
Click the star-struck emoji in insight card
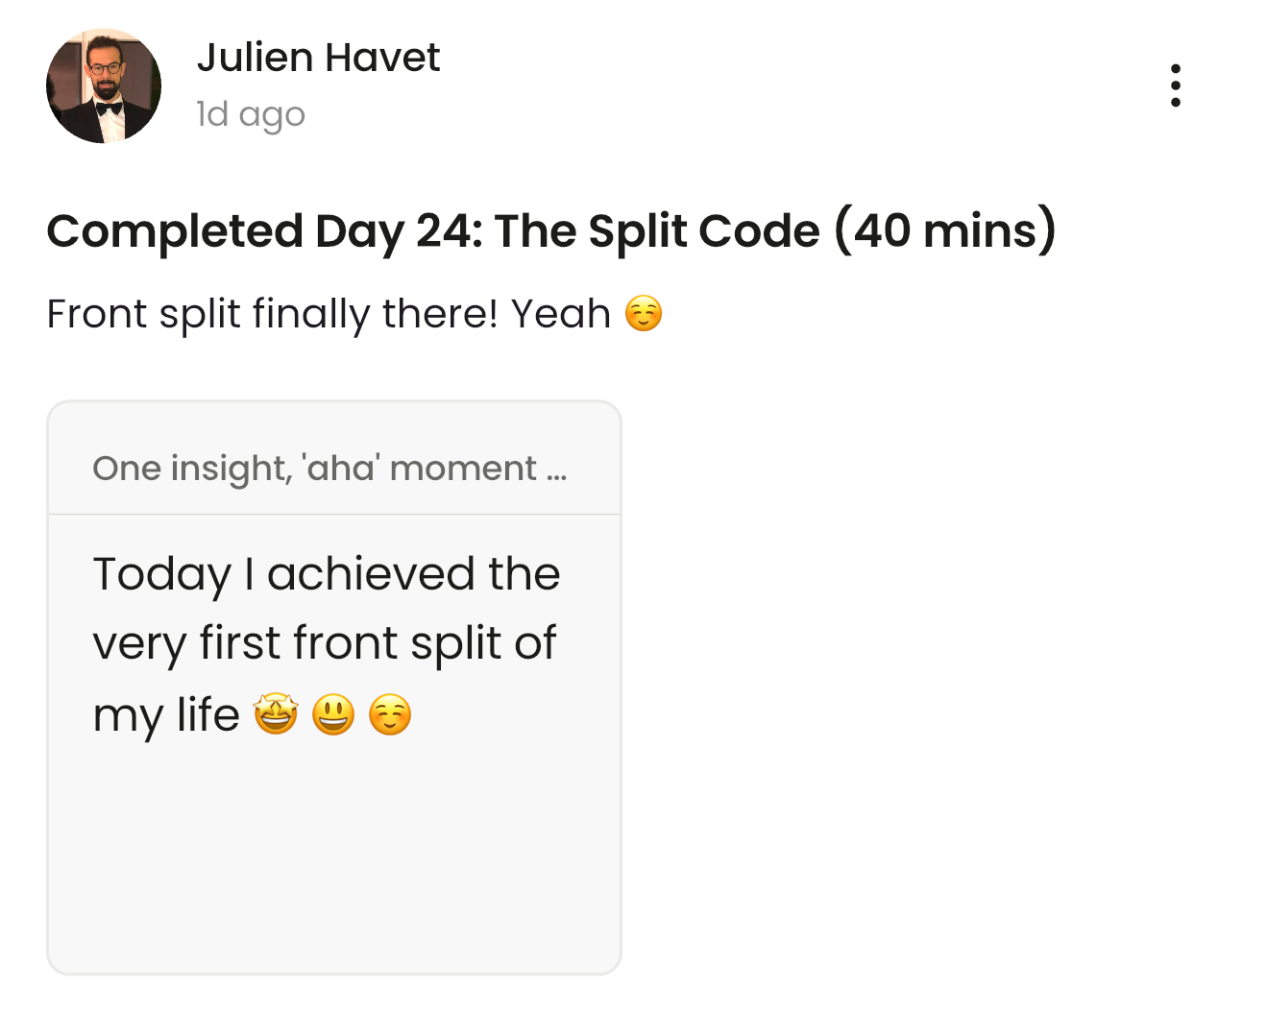276,715
